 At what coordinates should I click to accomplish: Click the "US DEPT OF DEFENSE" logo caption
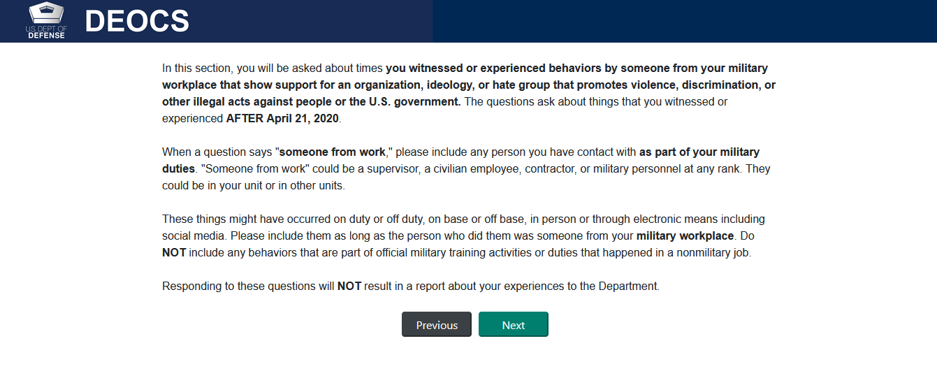tap(46, 32)
